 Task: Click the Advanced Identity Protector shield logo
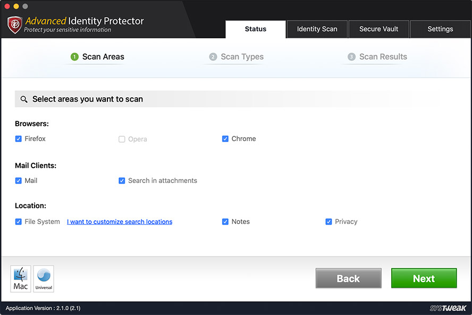coord(15,24)
